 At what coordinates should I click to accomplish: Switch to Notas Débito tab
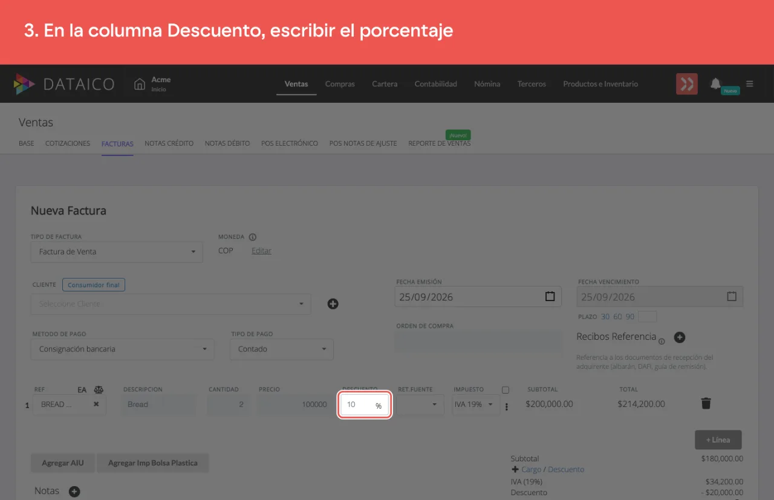tap(227, 144)
